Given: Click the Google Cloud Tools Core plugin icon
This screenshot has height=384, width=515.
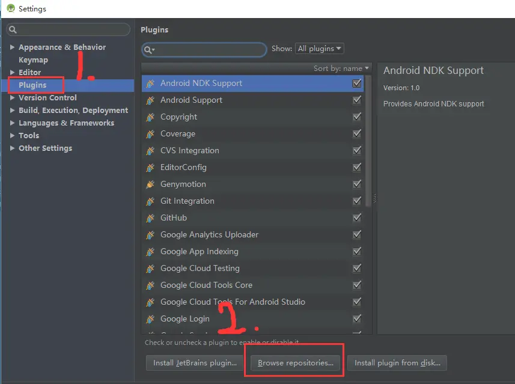Looking at the screenshot, I should pos(150,285).
